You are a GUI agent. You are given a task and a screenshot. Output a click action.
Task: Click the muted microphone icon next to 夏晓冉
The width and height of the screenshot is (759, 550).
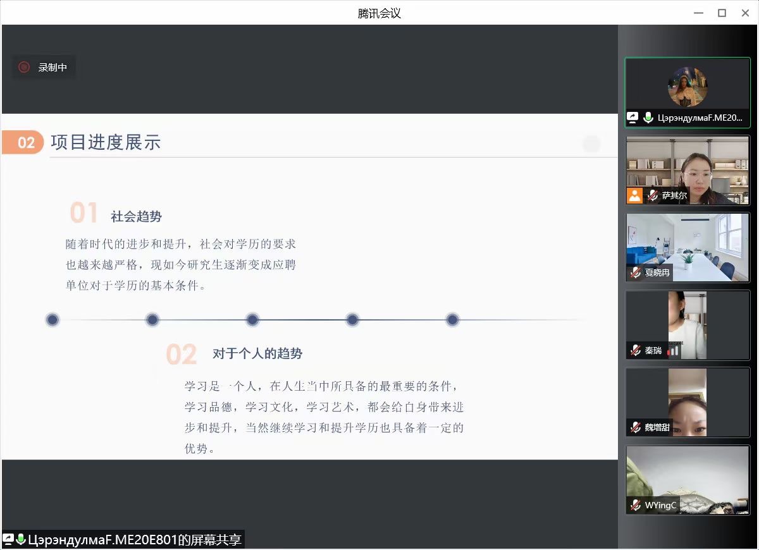tap(636, 272)
